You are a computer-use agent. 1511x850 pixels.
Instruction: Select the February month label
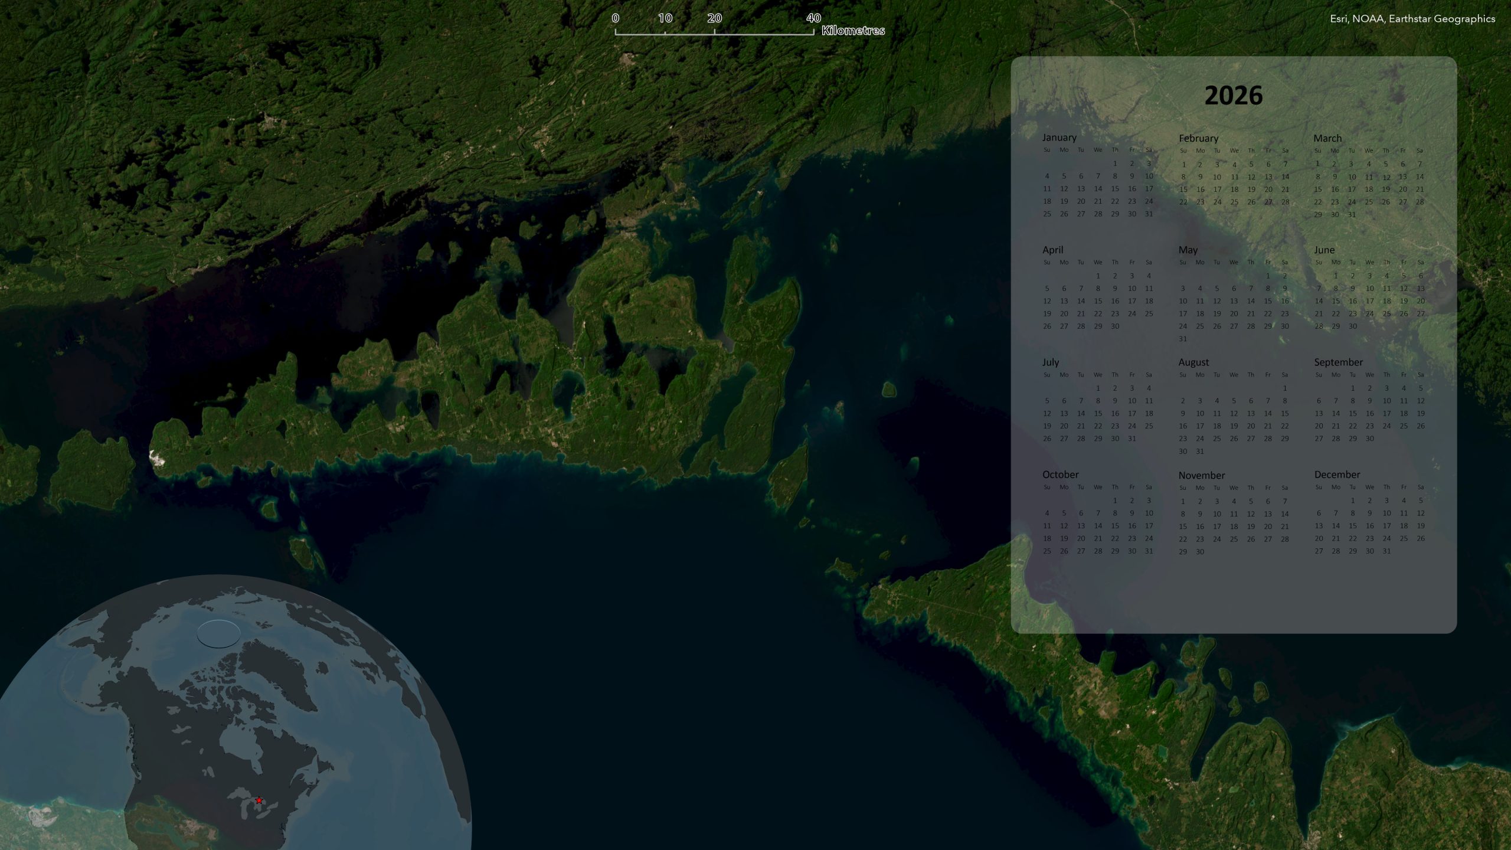coord(1198,138)
